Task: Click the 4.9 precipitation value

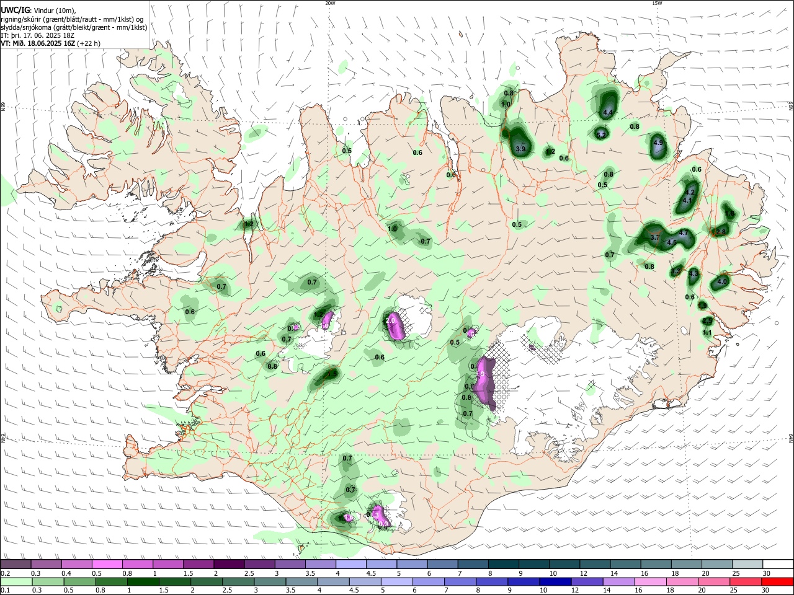Action: pos(659,143)
